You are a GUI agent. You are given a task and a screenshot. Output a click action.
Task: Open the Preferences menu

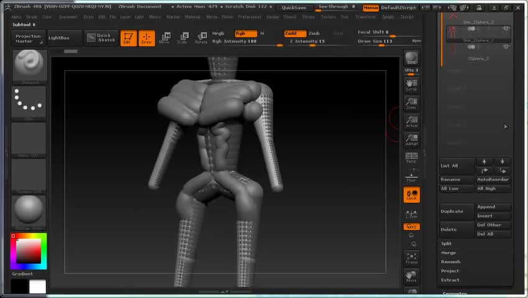pos(250,17)
